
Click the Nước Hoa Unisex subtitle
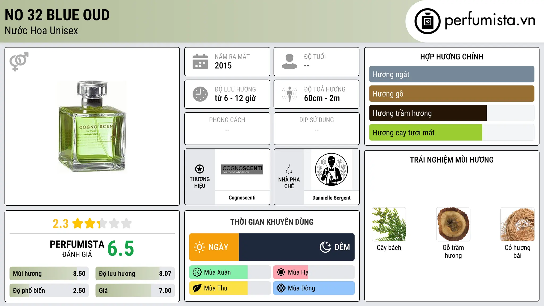click(41, 31)
